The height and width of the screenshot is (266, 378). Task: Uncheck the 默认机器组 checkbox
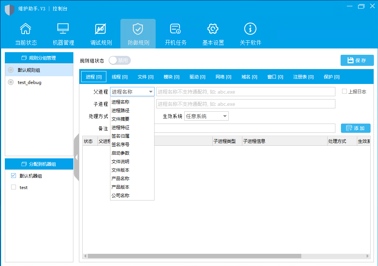click(x=13, y=175)
